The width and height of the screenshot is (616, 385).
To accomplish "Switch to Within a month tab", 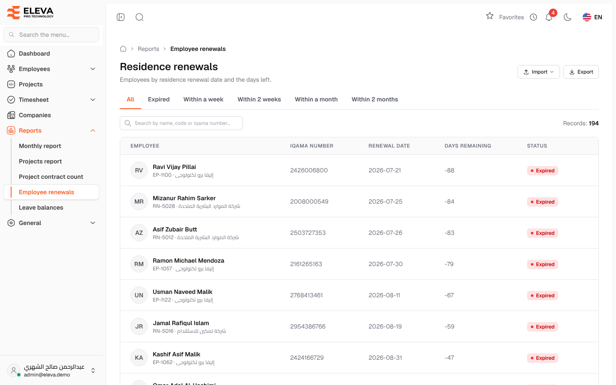I will click(x=316, y=99).
